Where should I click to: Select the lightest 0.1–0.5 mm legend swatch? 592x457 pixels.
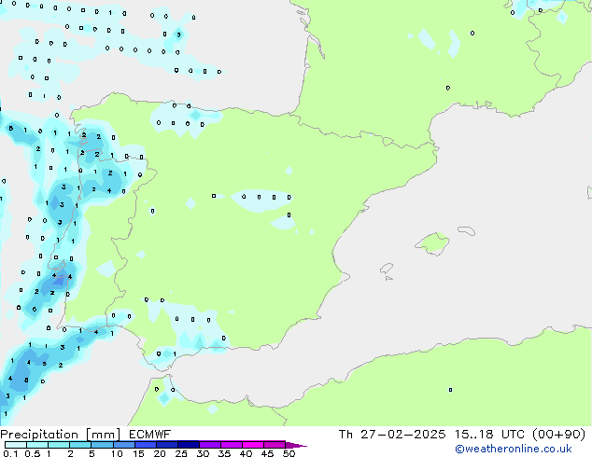click(14, 445)
